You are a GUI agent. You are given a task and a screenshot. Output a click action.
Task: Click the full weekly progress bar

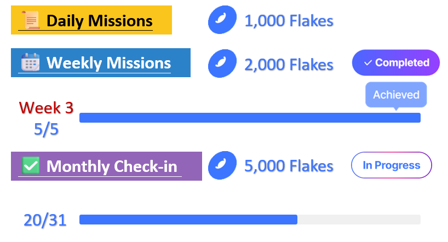click(x=250, y=118)
